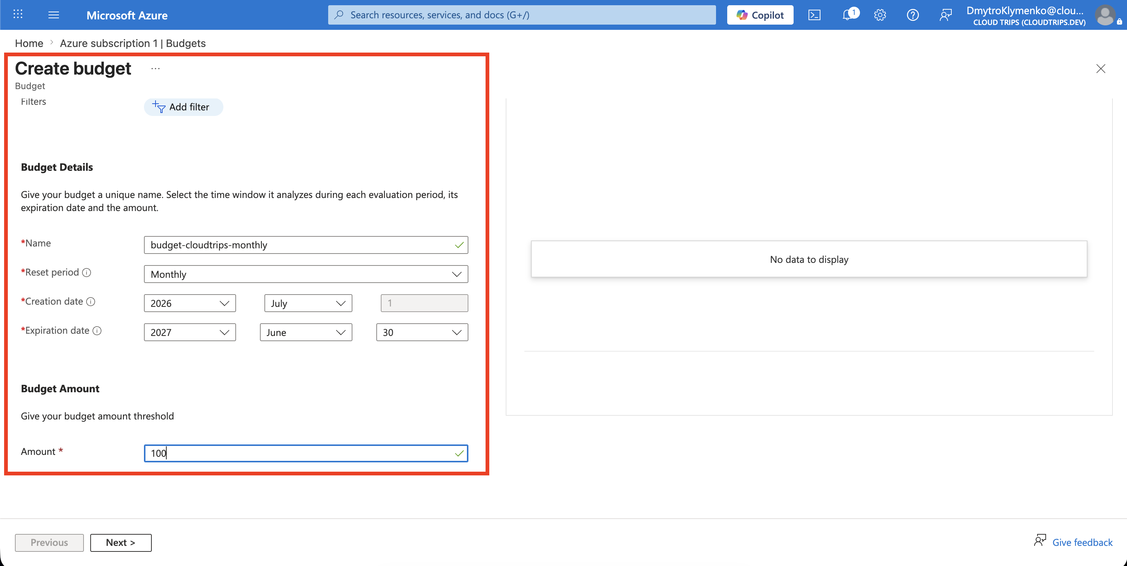
Task: Open the Azure portal menu hamburger icon
Action: point(53,15)
